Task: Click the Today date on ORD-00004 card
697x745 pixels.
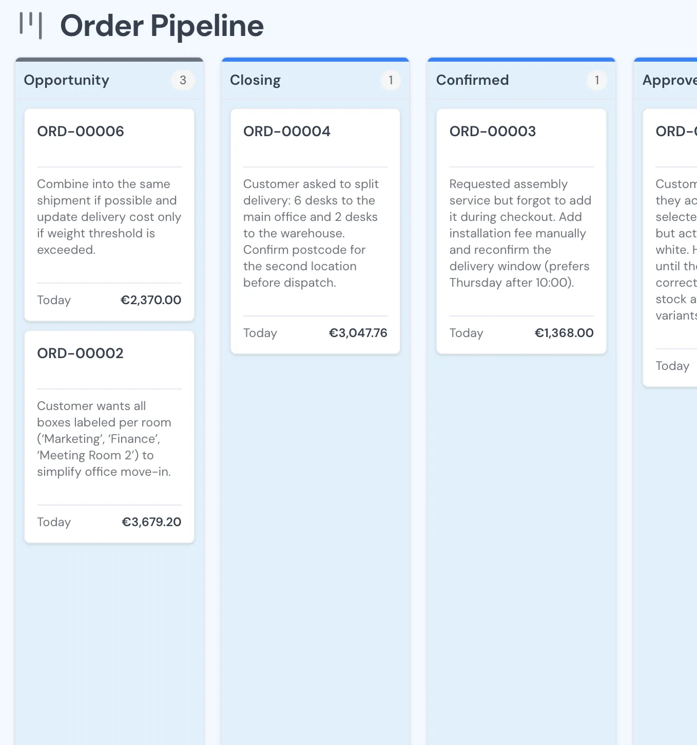Action: pos(260,333)
